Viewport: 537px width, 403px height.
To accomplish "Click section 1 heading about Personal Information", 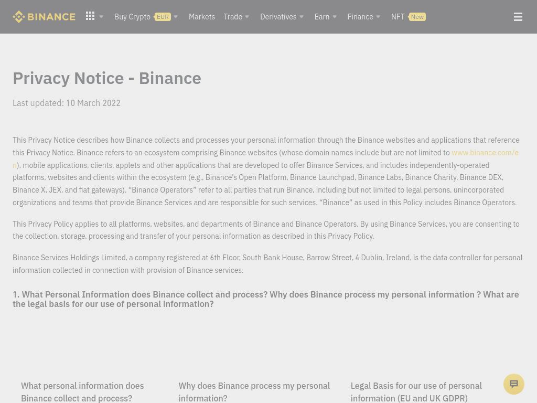I will point(266,299).
